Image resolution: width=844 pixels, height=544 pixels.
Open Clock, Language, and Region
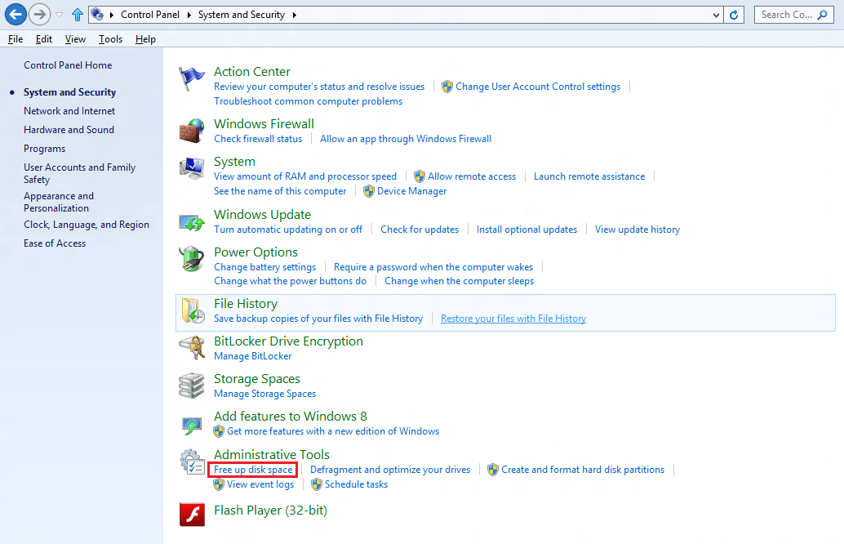(87, 225)
